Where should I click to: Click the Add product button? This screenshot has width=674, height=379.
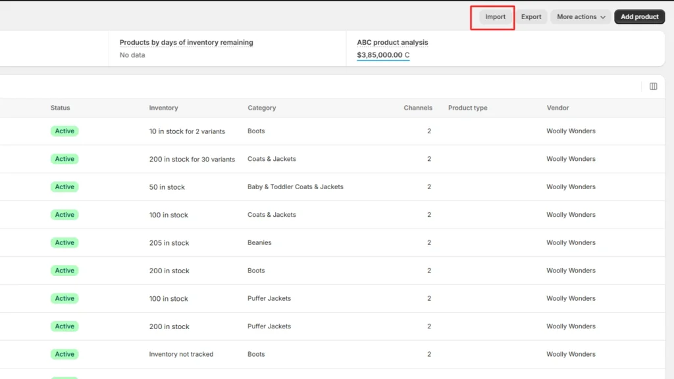(639, 16)
